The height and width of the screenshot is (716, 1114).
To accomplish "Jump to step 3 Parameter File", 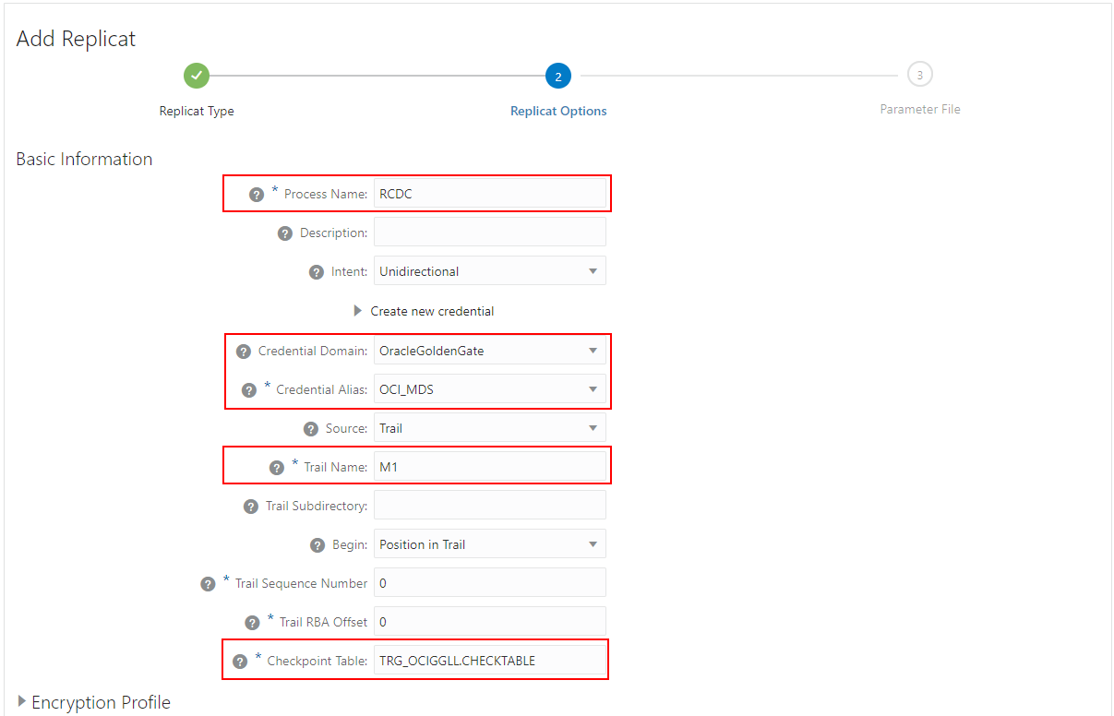I will [x=919, y=75].
